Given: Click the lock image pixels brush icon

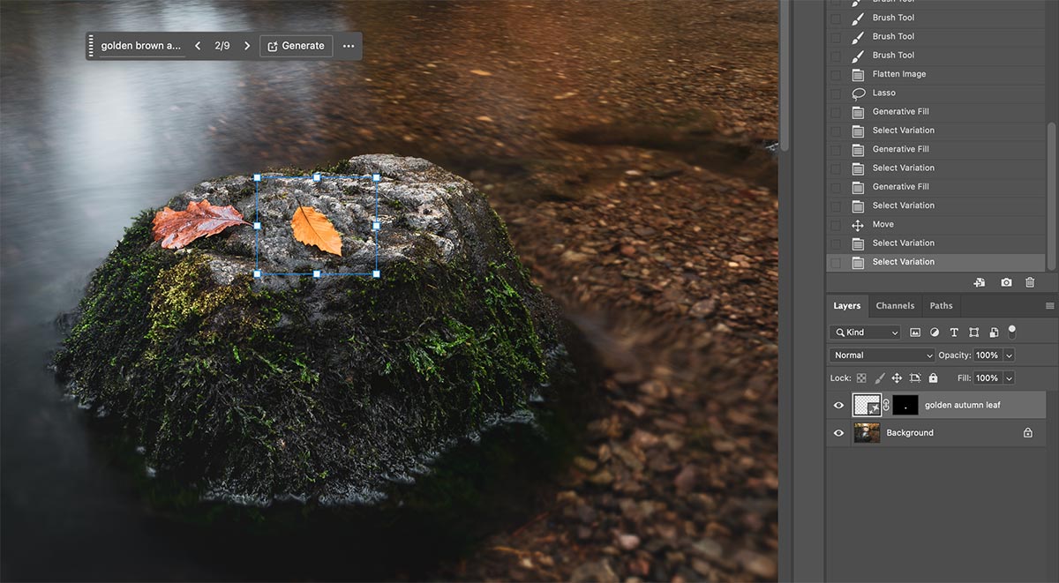Looking at the screenshot, I should tap(880, 378).
